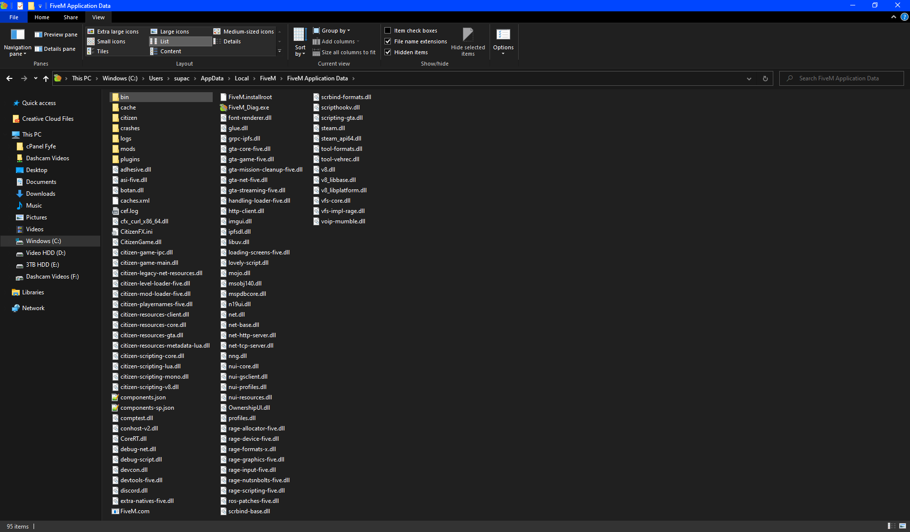Image resolution: width=910 pixels, height=532 pixels.
Task: Toggle Hidden items checkbox
Action: click(x=388, y=52)
